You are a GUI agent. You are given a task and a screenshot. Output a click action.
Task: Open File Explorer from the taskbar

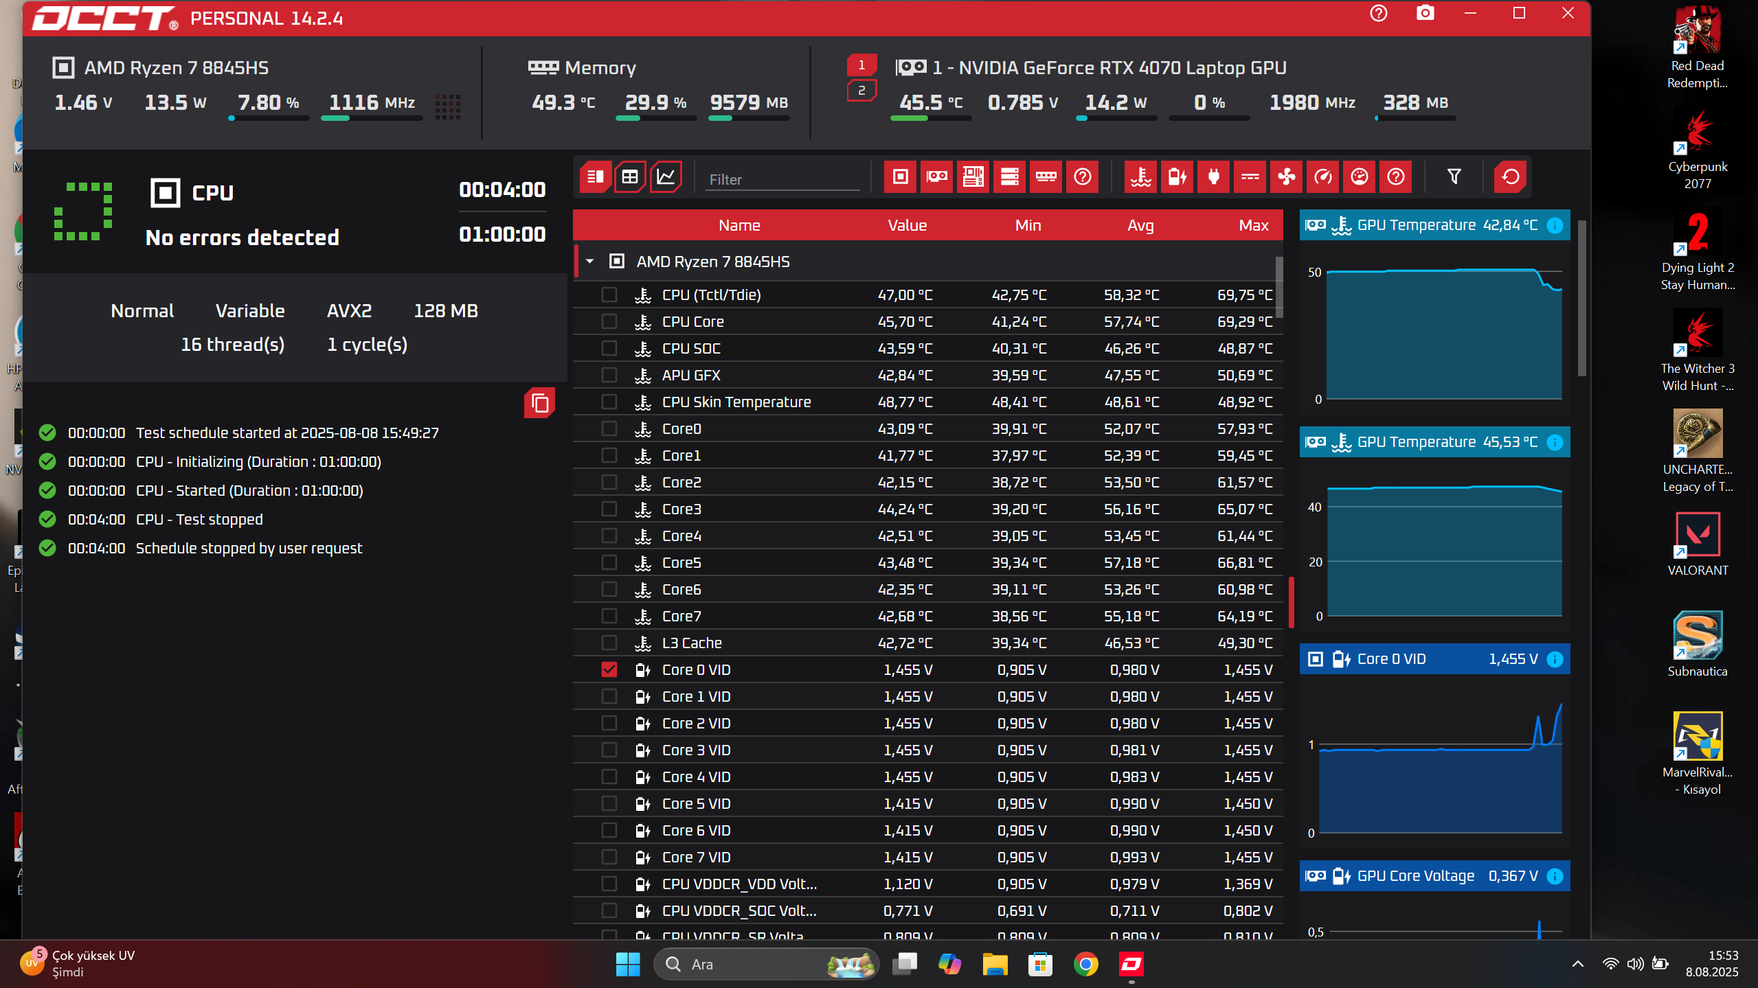(995, 964)
